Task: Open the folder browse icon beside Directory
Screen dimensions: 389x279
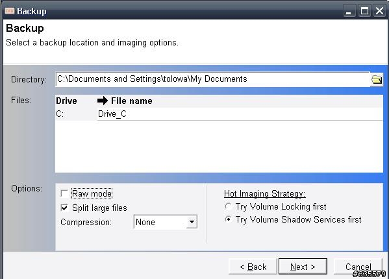Action: point(377,80)
